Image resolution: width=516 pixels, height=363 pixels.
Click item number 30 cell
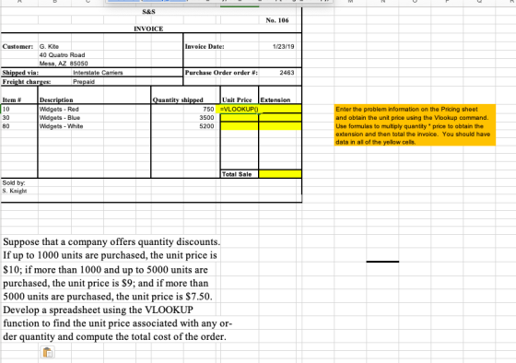coord(6,118)
